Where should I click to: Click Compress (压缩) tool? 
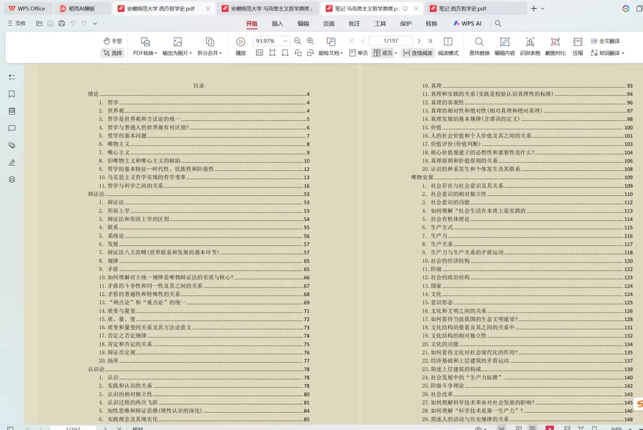coord(578,47)
